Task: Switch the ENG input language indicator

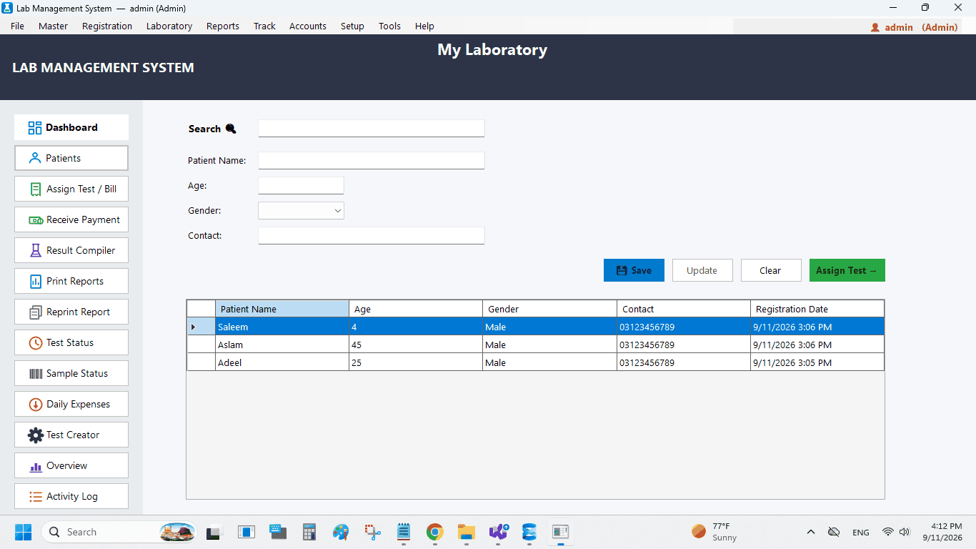Action: 861,532
